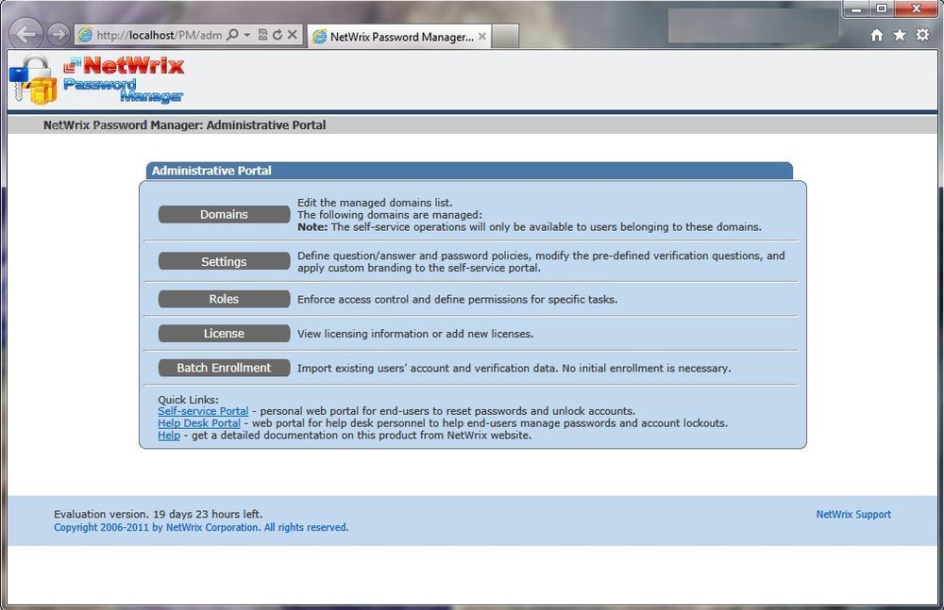Open the browser Tools gear icon
The width and height of the screenshot is (944, 610).
[x=922, y=35]
